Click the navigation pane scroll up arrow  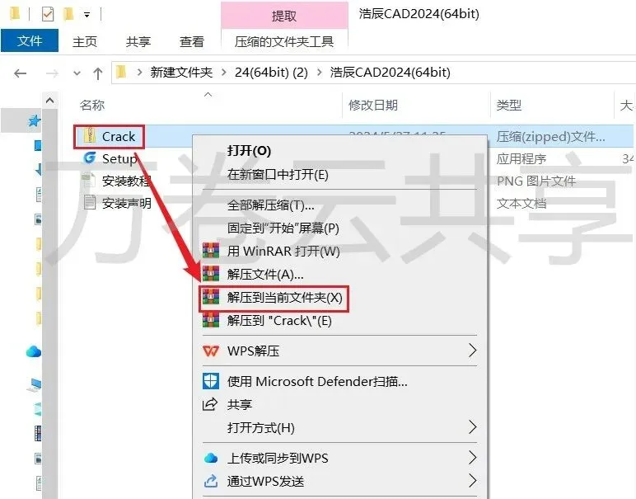click(x=50, y=100)
